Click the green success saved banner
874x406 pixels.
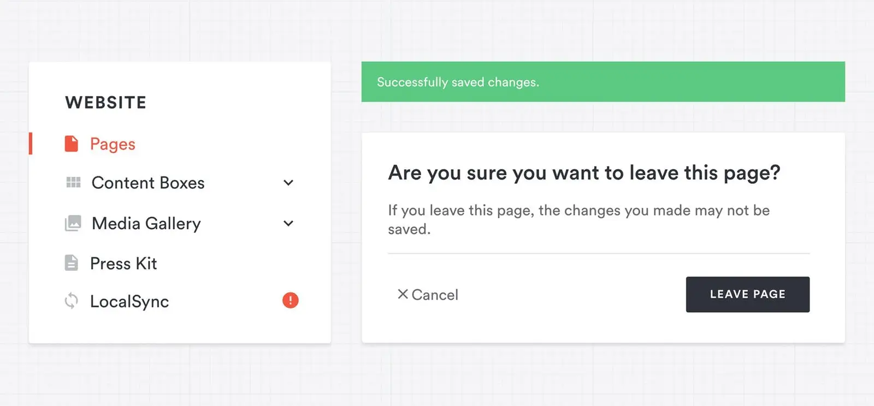point(603,82)
